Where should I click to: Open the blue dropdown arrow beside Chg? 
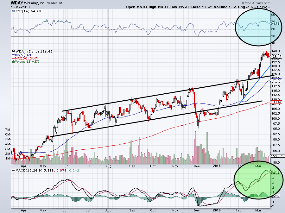[x=269, y=8]
